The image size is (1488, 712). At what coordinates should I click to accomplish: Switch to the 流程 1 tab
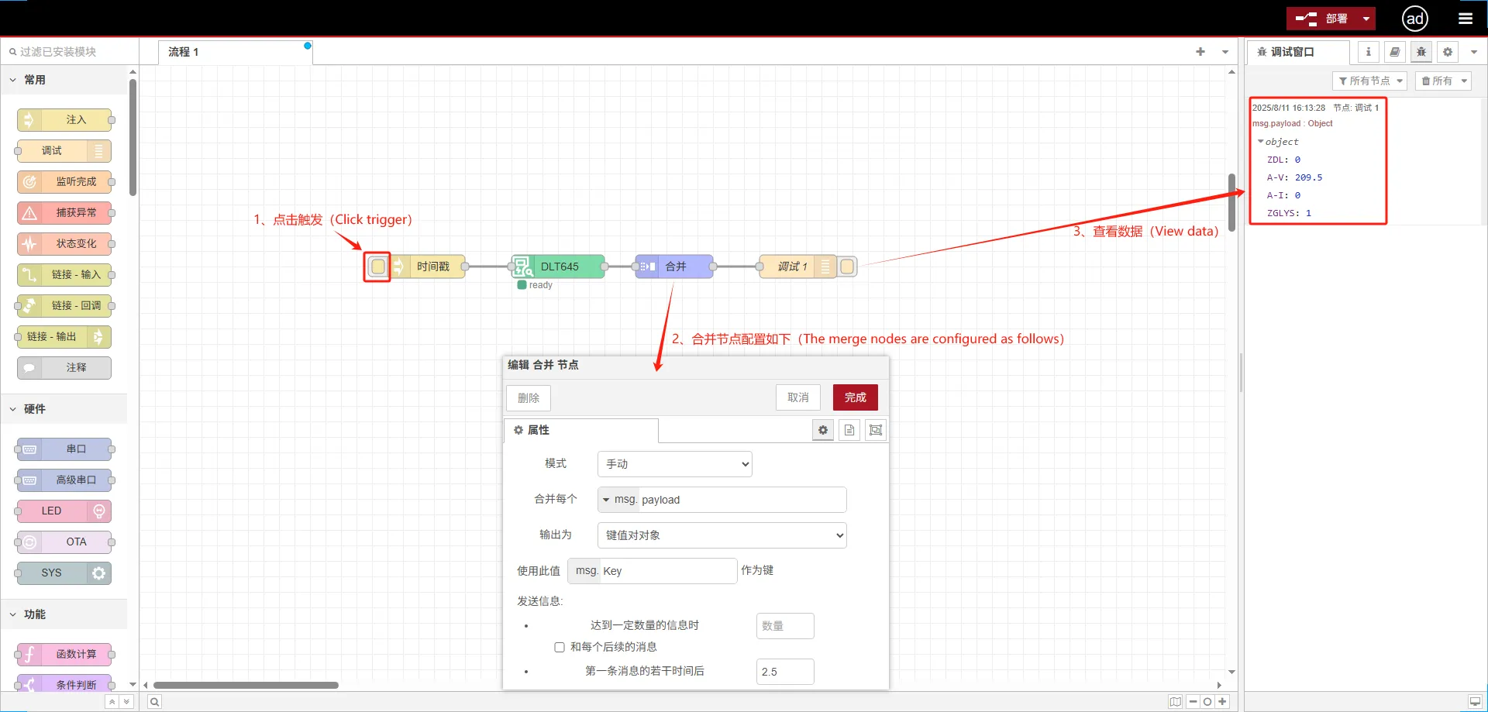[x=184, y=52]
